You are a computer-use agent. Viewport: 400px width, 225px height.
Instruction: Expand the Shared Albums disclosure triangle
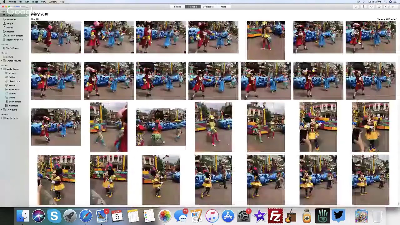click(x=2, y=61)
